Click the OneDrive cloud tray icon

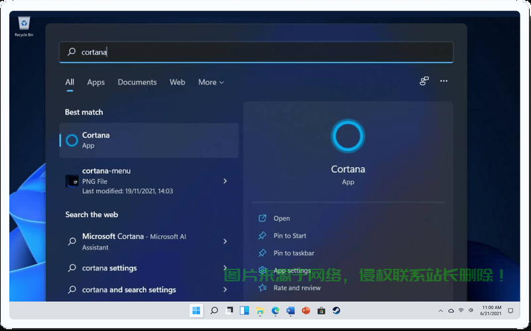(451, 310)
